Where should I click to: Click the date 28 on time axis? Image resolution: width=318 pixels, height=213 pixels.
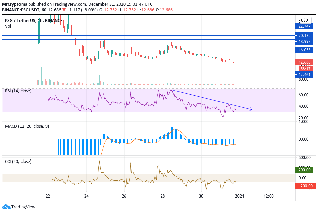[x=163, y=196]
